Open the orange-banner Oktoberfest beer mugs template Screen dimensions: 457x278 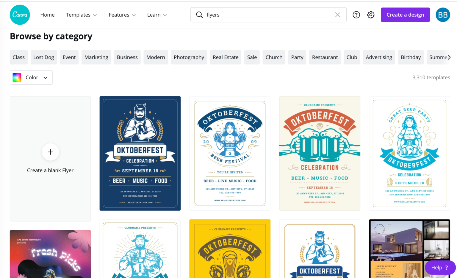click(x=320, y=153)
